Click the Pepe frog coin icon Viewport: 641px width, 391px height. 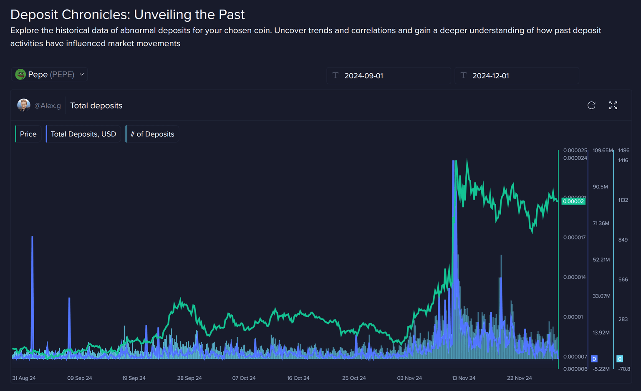20,75
